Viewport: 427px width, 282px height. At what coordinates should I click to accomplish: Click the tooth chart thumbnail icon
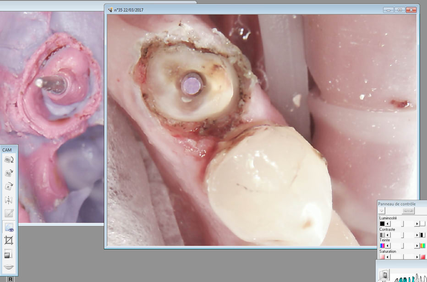click(x=385, y=275)
